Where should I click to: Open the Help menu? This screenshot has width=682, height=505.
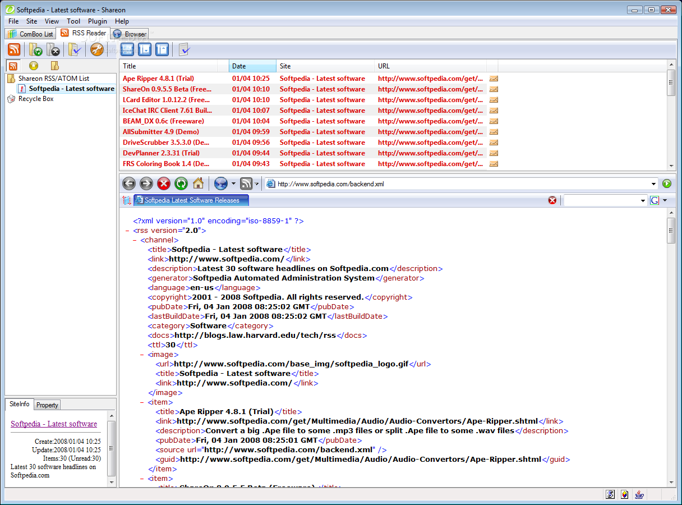[122, 21]
